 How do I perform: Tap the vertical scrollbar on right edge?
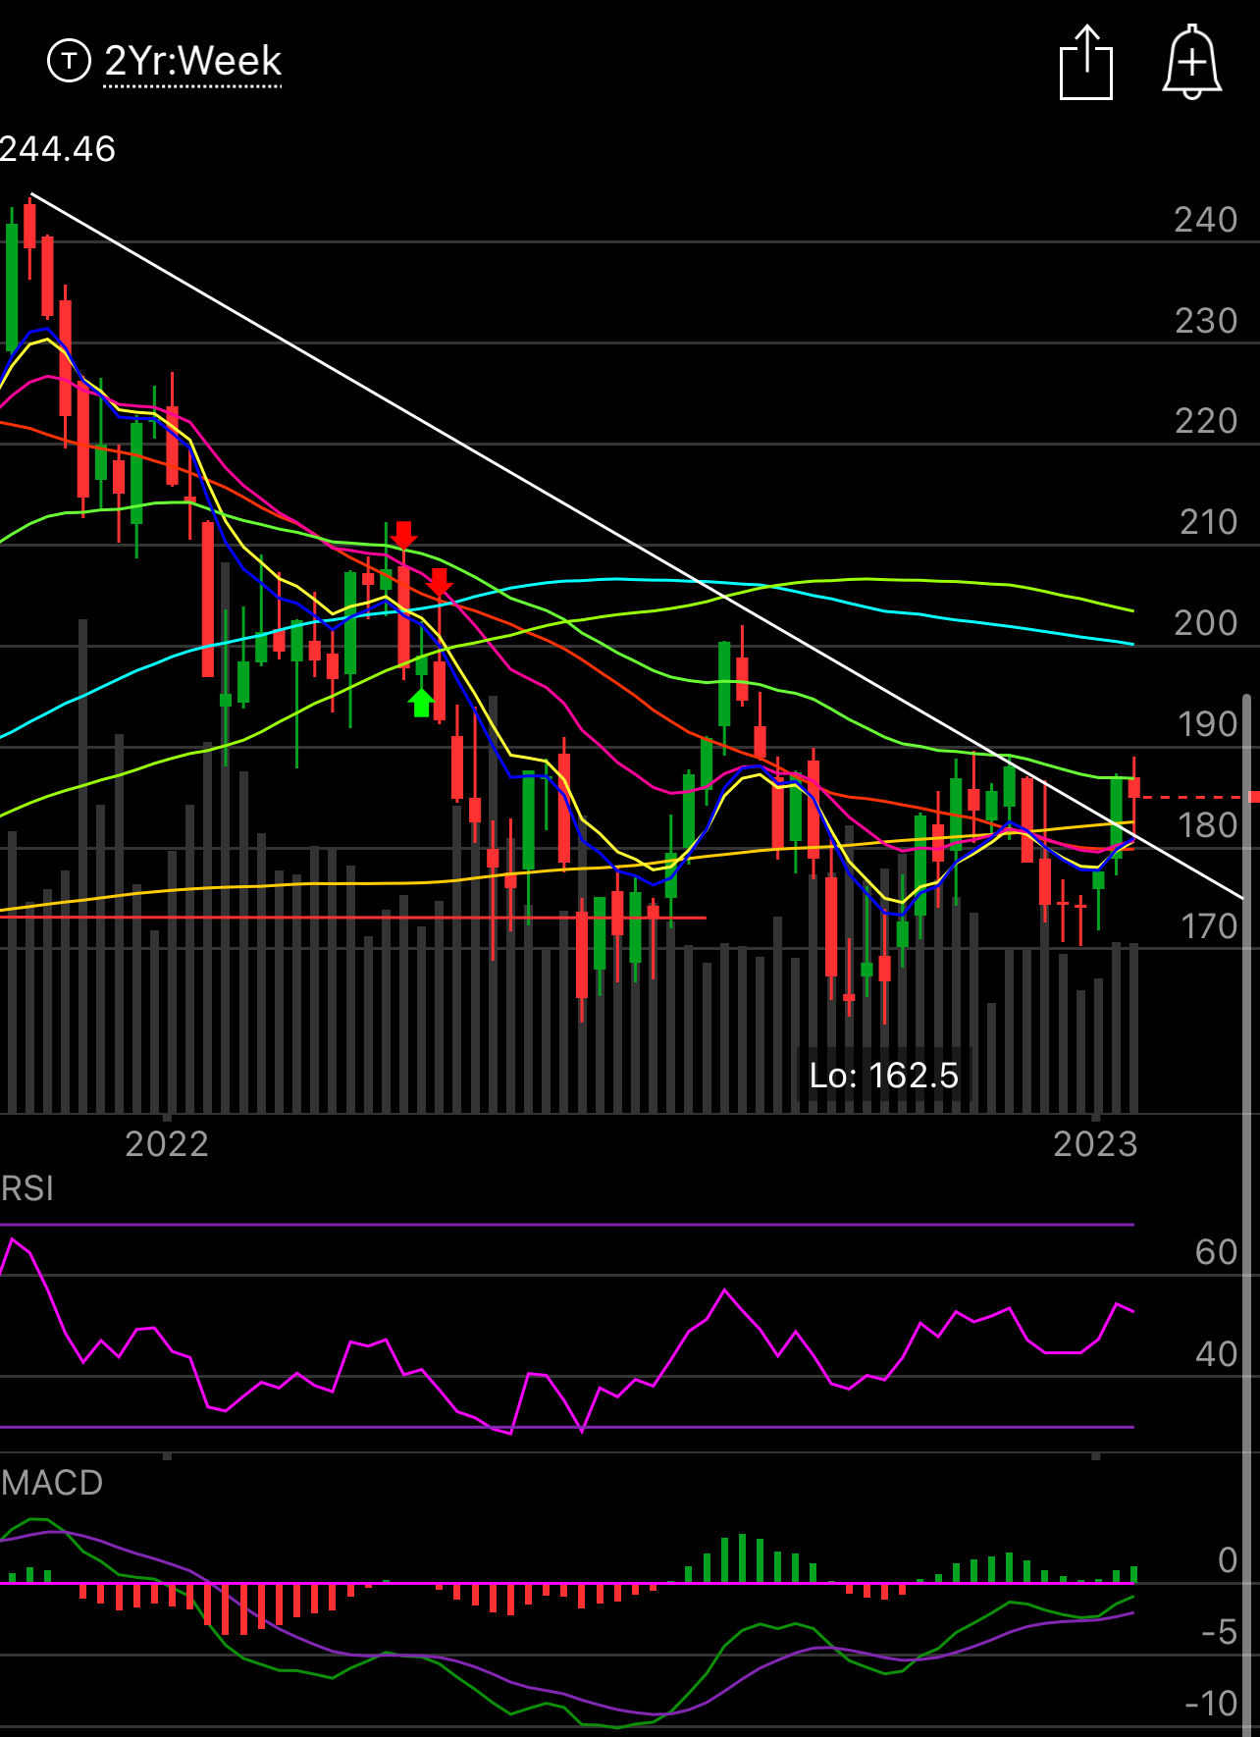point(1247,1215)
